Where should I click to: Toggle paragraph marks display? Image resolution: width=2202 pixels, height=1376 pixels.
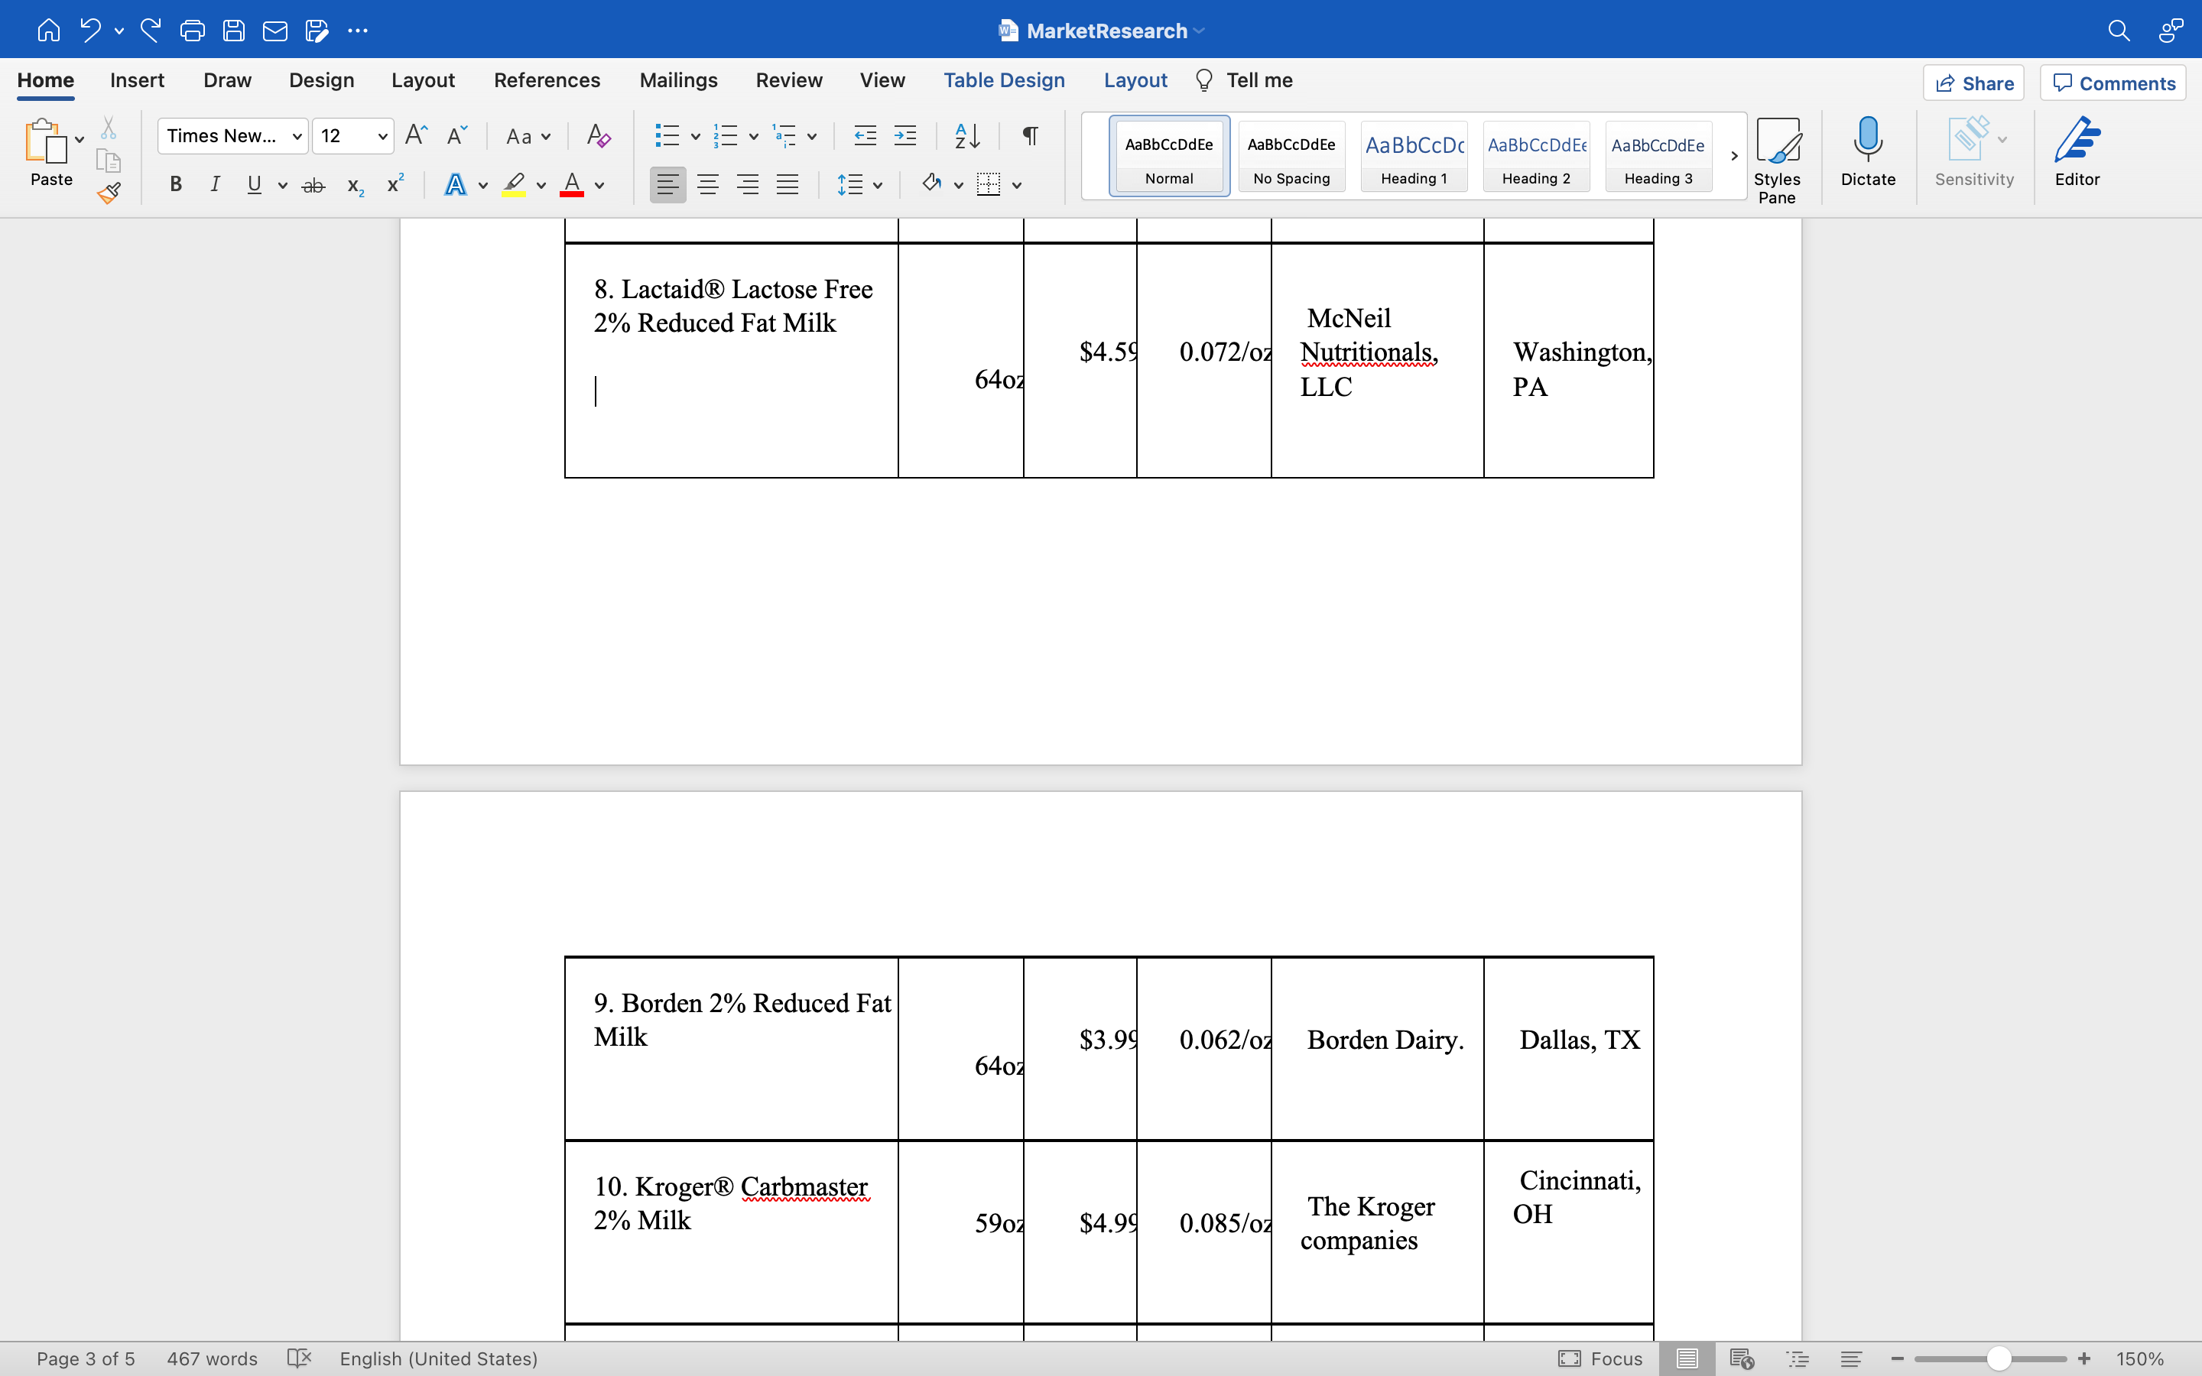(x=1030, y=137)
